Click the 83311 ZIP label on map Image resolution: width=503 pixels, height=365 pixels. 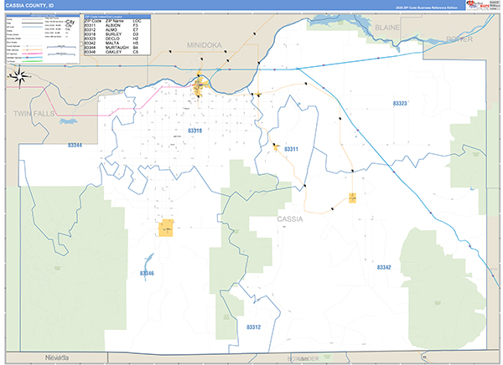coord(291,149)
